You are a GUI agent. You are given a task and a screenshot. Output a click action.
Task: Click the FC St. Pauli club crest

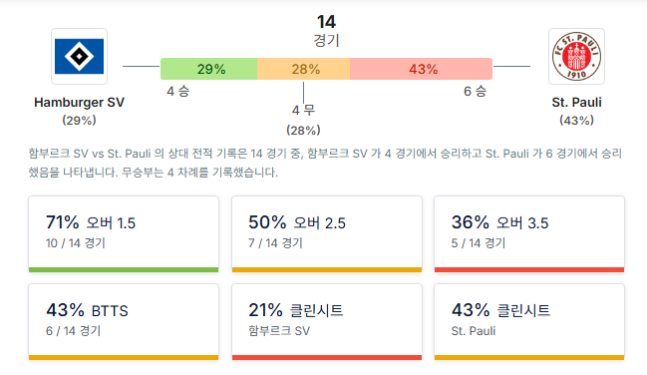point(576,57)
